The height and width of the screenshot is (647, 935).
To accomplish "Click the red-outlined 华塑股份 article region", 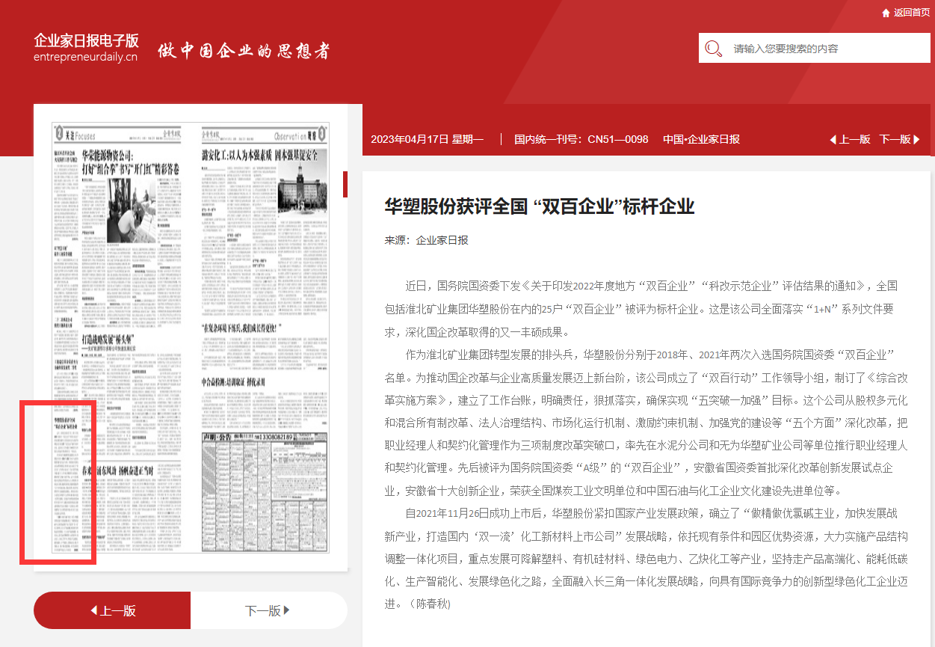I will (x=58, y=482).
